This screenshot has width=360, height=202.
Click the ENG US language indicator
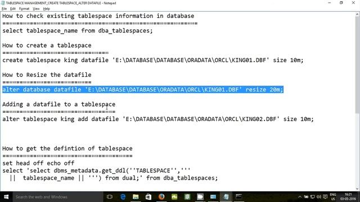pos(333,197)
